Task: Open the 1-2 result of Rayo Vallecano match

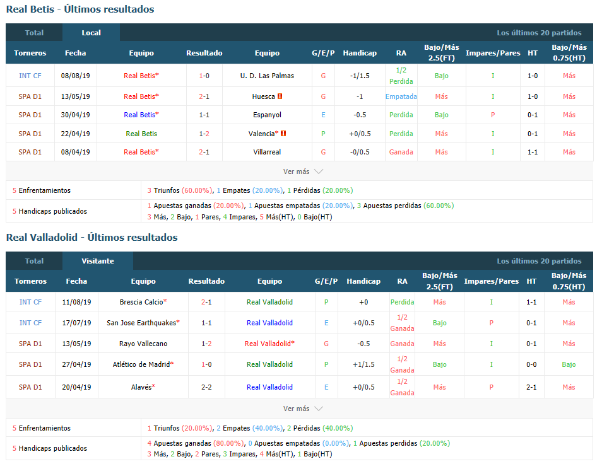Action: (206, 343)
